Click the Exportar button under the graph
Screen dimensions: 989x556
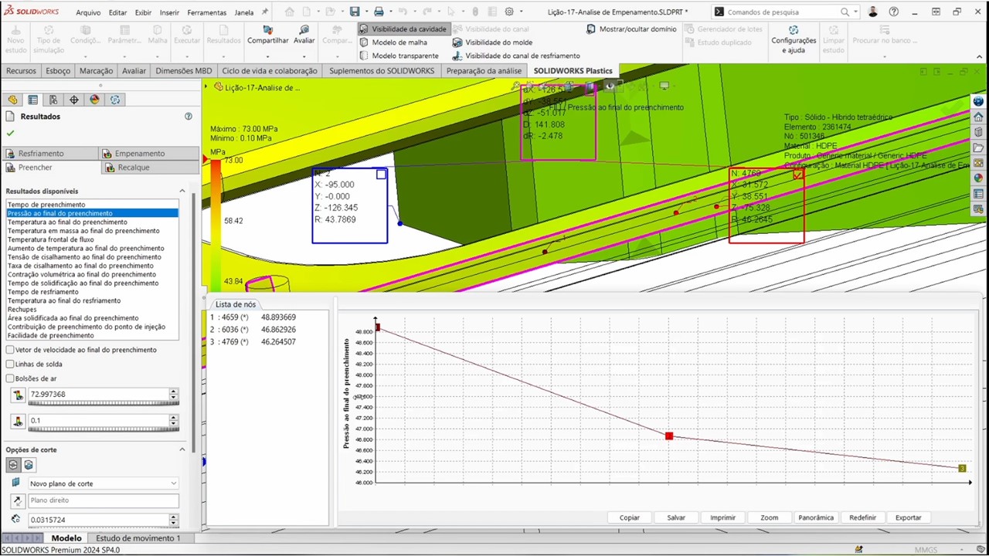click(x=909, y=517)
